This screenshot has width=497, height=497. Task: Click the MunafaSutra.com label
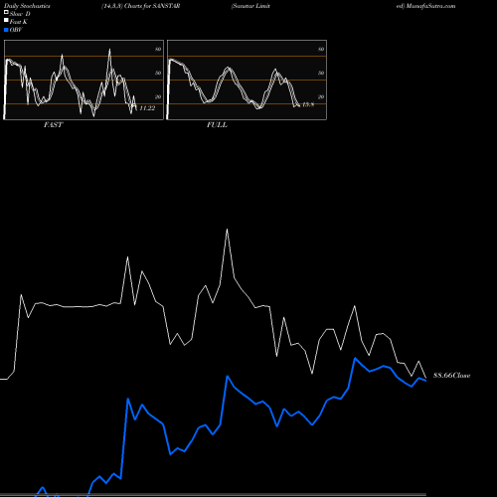pos(430,6)
